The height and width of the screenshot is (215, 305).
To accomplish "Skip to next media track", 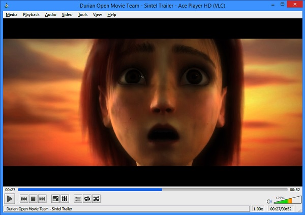I will 43,199.
